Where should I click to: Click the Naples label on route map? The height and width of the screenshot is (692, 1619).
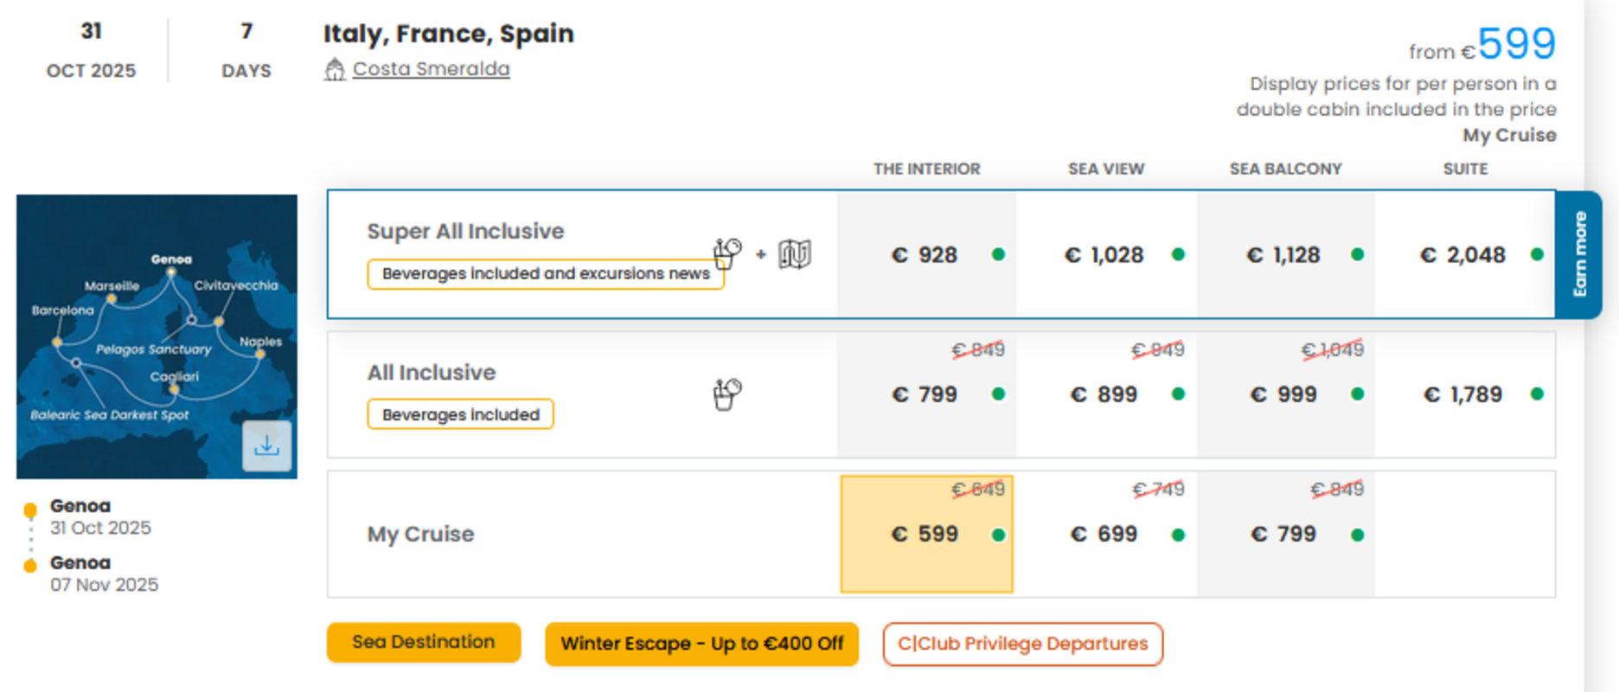coord(260,342)
